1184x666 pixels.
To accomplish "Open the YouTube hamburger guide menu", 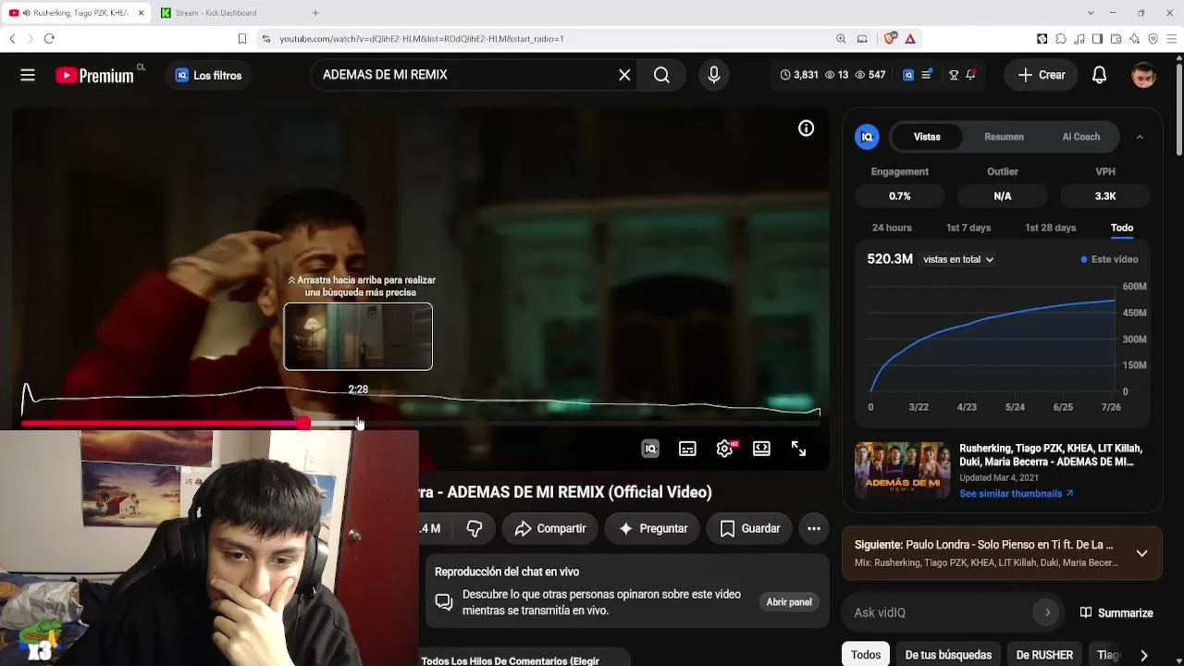I will (x=28, y=75).
